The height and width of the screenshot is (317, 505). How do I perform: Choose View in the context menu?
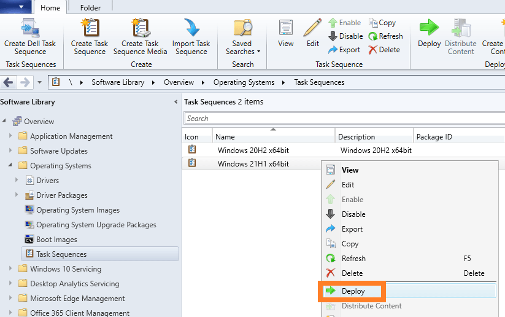[410, 170]
